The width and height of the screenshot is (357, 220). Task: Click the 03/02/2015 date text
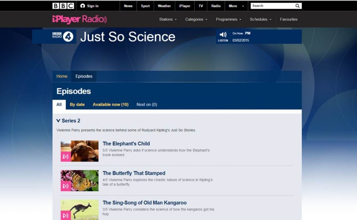241,40
